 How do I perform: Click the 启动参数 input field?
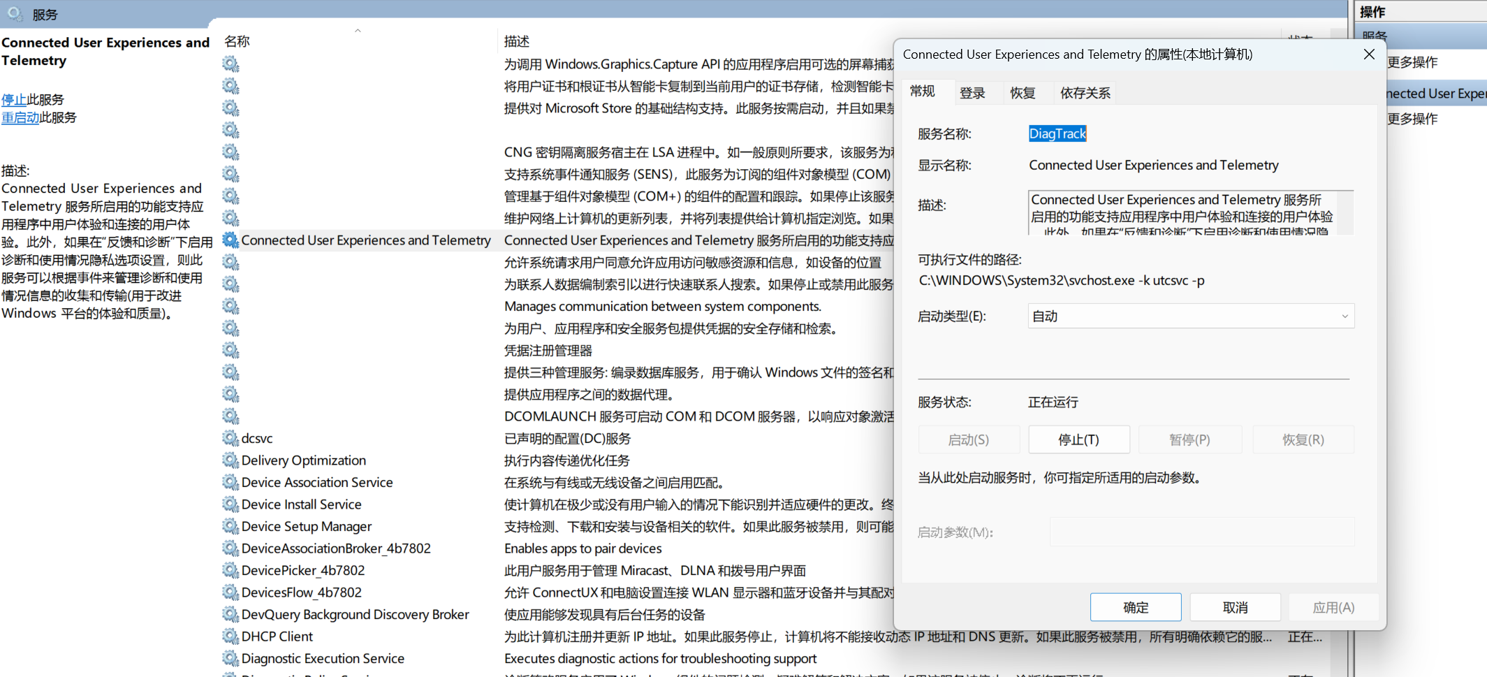[x=1201, y=532]
